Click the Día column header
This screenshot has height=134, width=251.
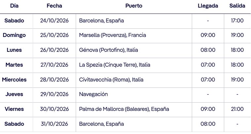tap(14, 6)
